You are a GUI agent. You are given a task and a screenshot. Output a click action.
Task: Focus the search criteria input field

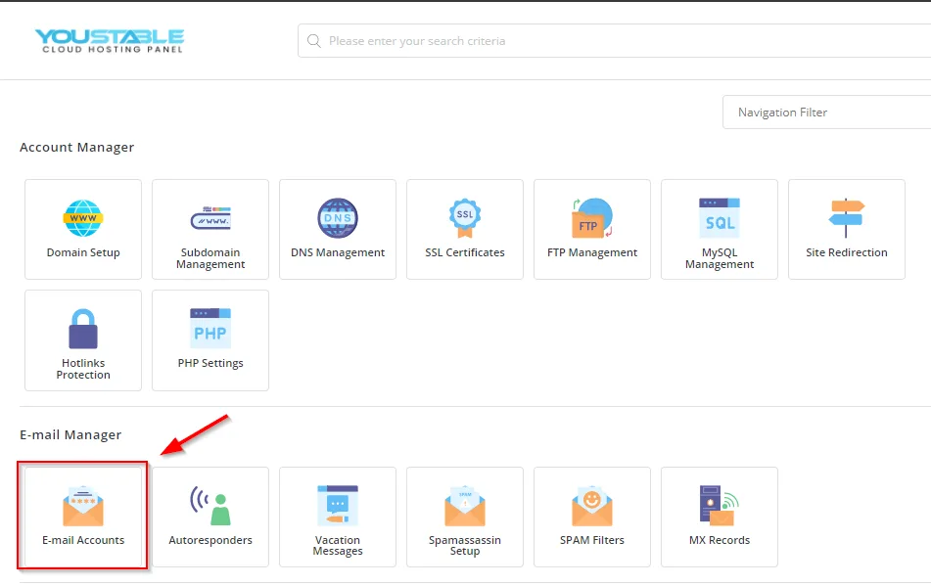615,41
